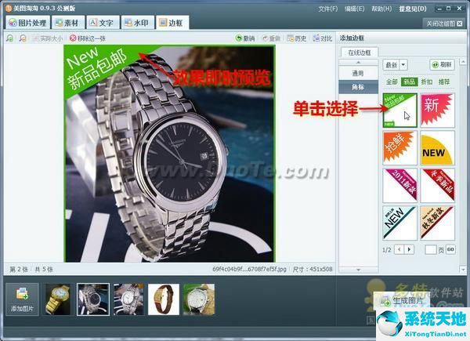Click the 添加图片 add images button
The width and height of the screenshot is (470, 341).
click(22, 299)
